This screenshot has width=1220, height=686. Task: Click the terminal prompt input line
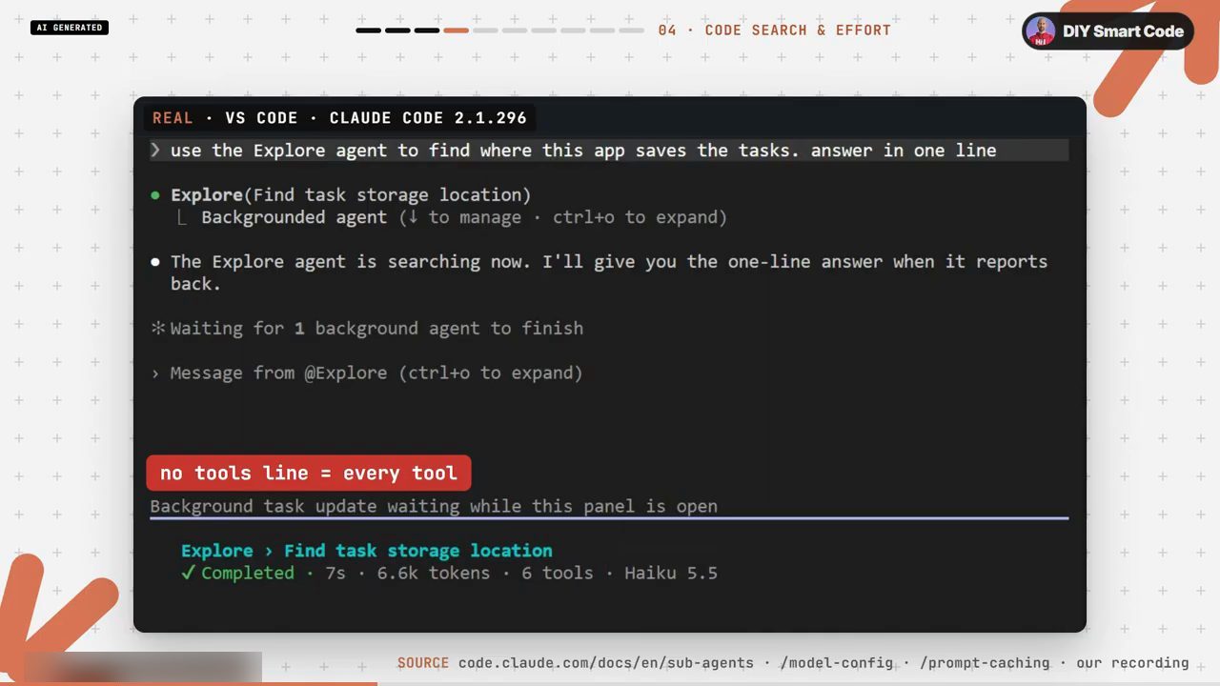[x=610, y=151]
